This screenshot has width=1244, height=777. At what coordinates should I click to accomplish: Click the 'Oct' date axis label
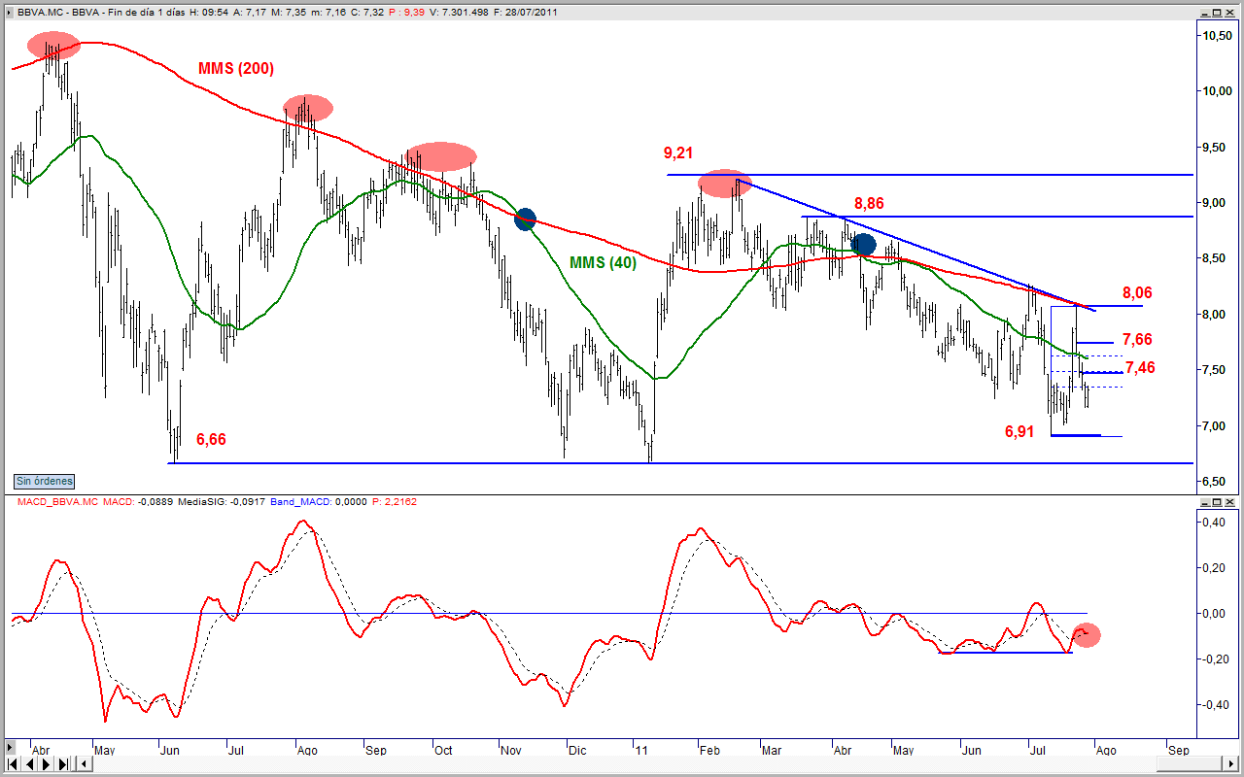pyautogui.click(x=443, y=750)
